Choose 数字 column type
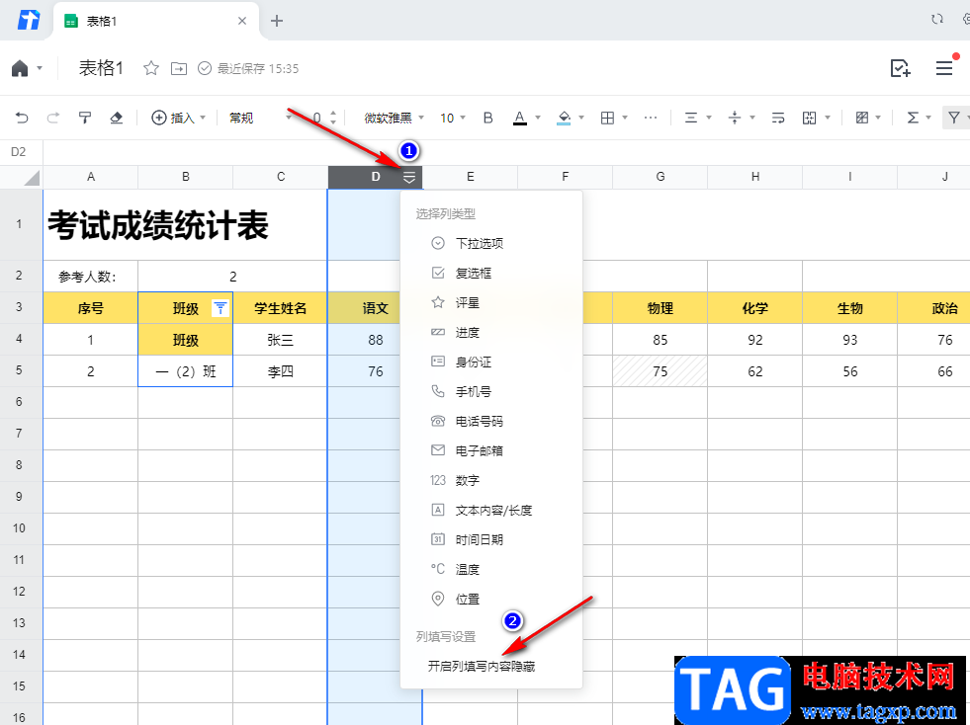Image resolution: width=970 pixels, height=725 pixels. (491, 480)
